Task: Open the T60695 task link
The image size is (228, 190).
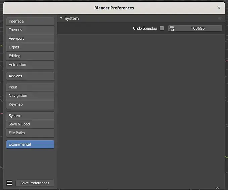Action: (198, 29)
